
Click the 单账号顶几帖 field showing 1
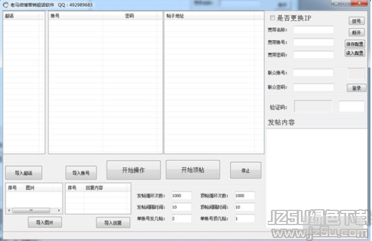[x=245, y=218]
